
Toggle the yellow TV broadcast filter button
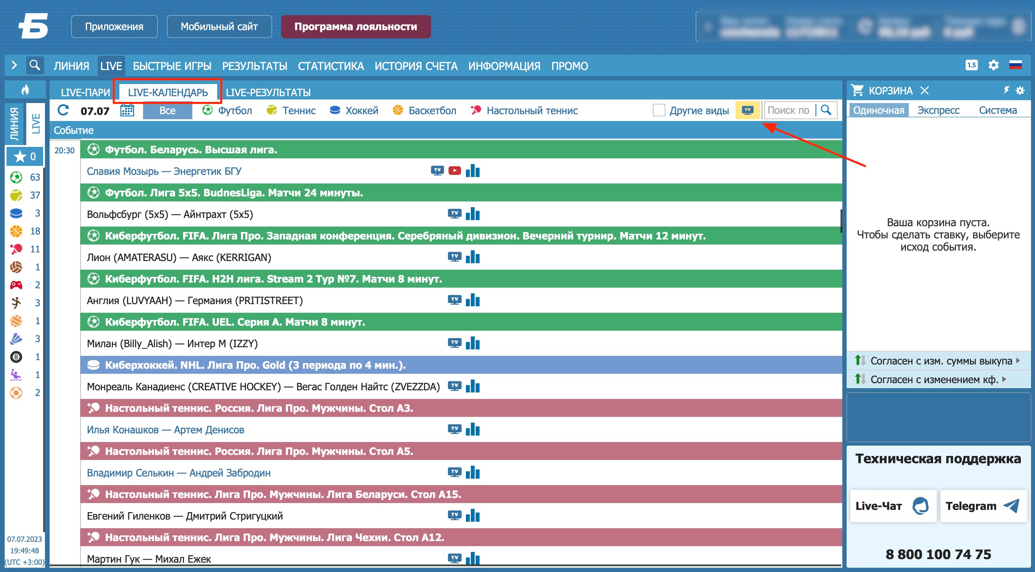tap(747, 110)
